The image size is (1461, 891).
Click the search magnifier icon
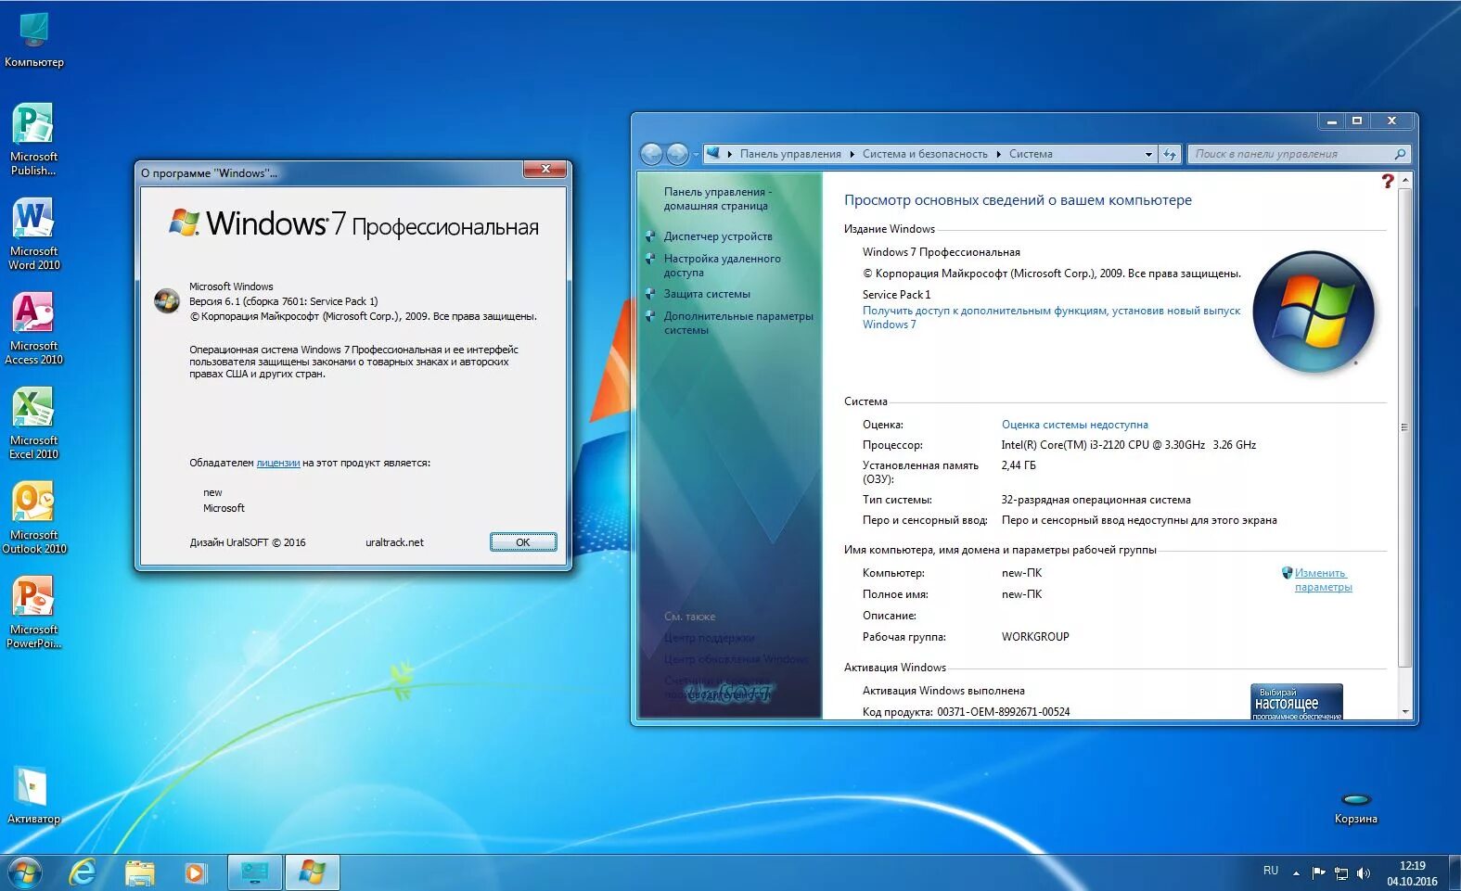[1400, 154]
